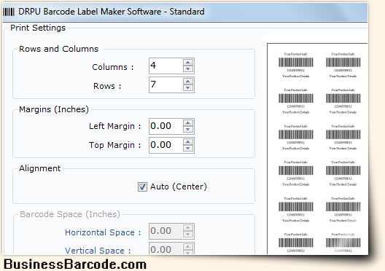Increase Top Margin with up arrow

point(188,142)
